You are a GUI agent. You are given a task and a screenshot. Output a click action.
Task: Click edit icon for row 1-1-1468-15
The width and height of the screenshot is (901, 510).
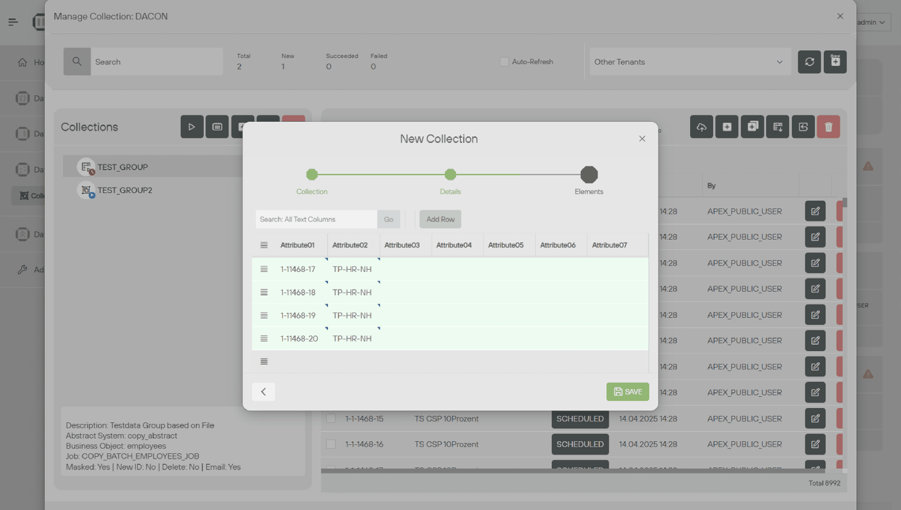click(x=815, y=418)
